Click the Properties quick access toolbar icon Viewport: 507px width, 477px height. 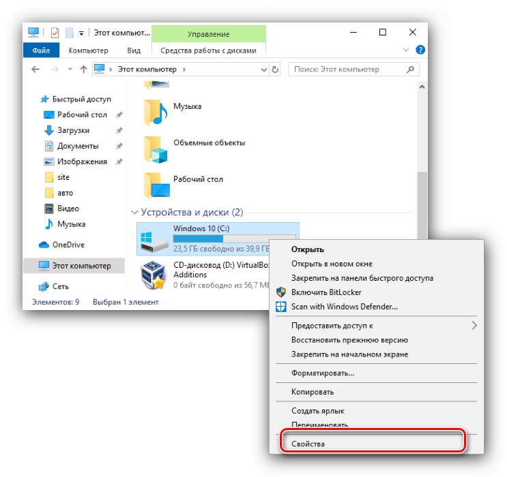(55, 33)
